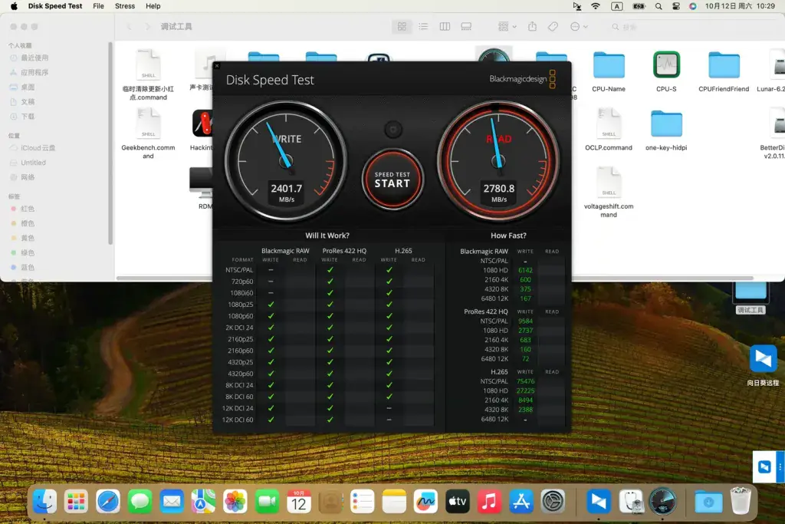Click Finder edit tags button

(x=553, y=27)
